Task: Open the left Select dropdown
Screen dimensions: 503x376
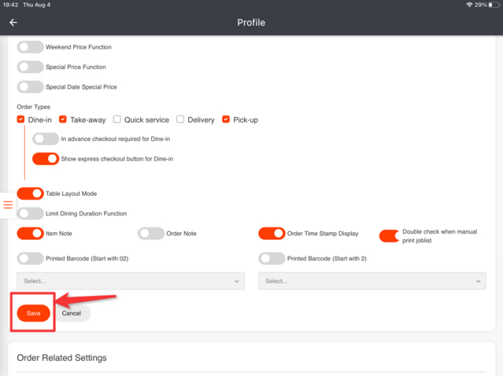Action: pos(130,281)
